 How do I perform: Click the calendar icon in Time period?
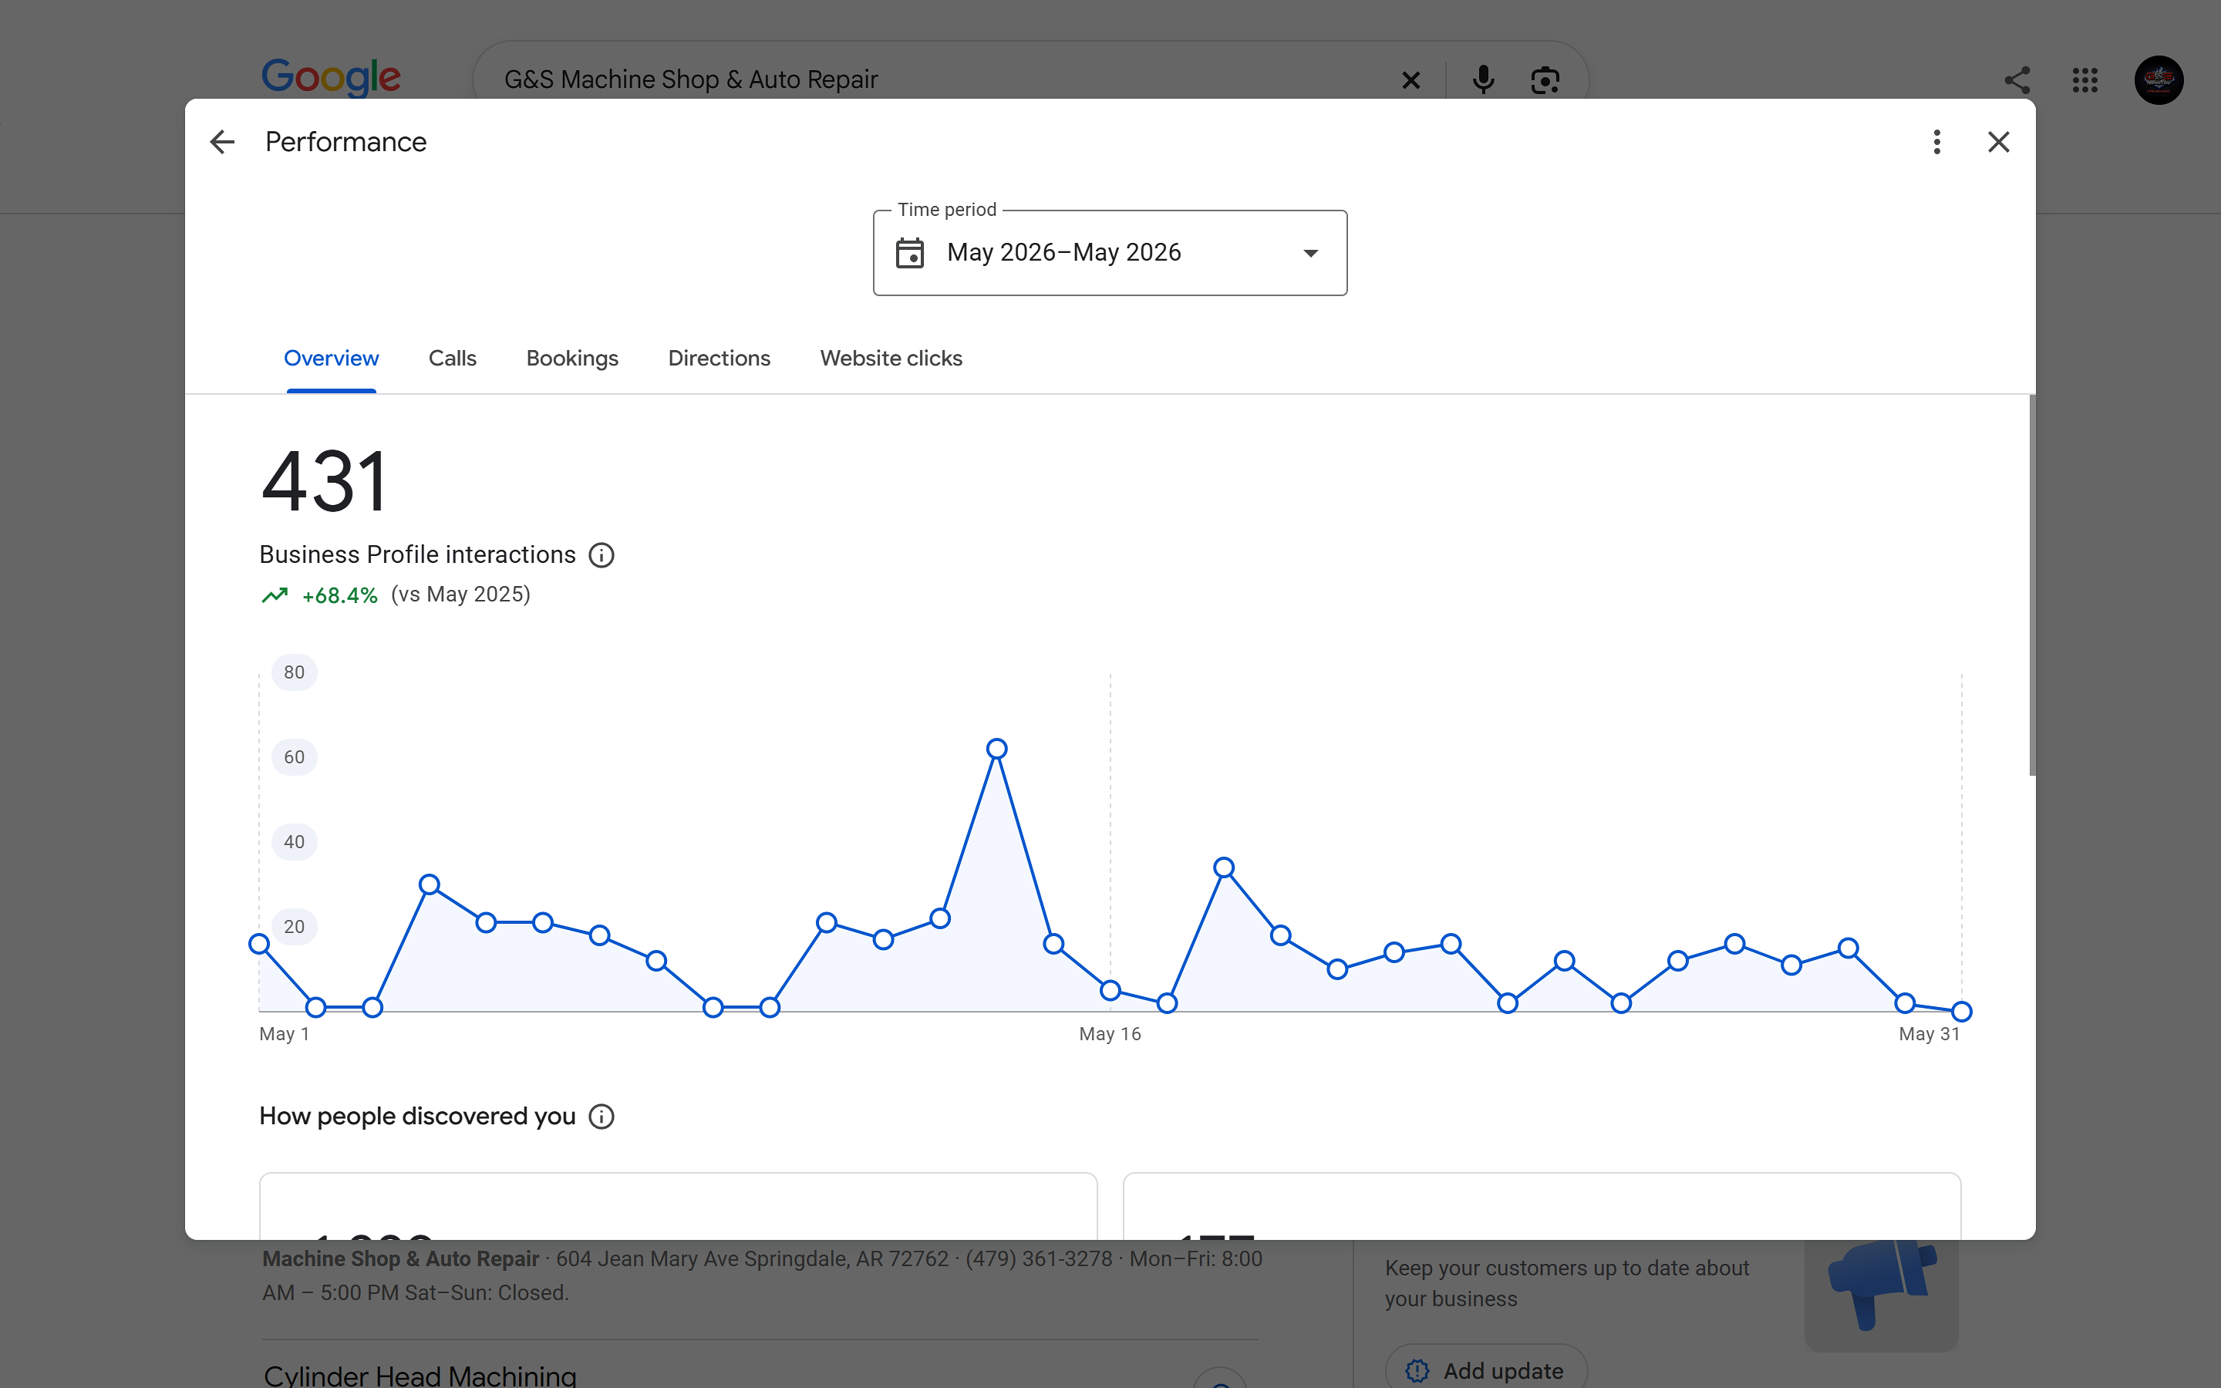(x=909, y=252)
